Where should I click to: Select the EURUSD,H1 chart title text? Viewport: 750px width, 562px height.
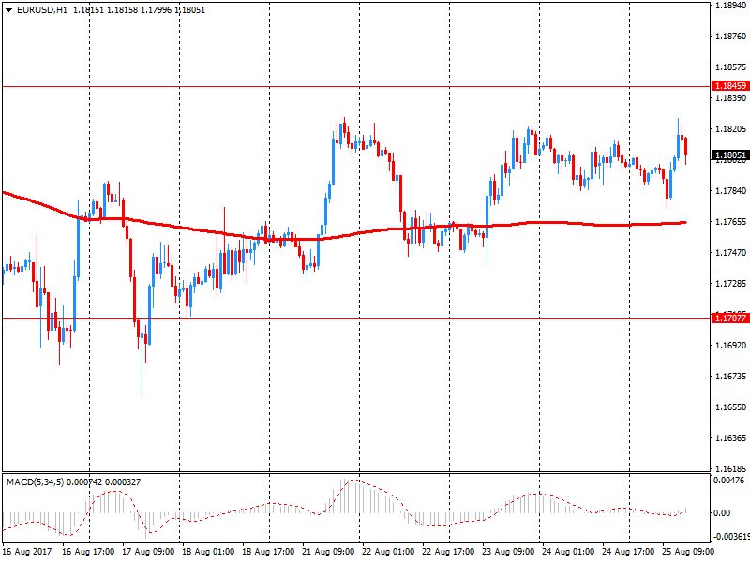tap(42, 10)
